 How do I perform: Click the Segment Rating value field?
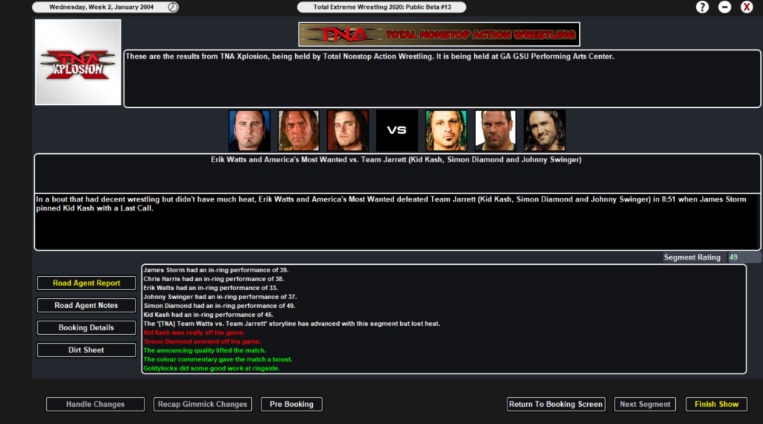[x=744, y=257]
